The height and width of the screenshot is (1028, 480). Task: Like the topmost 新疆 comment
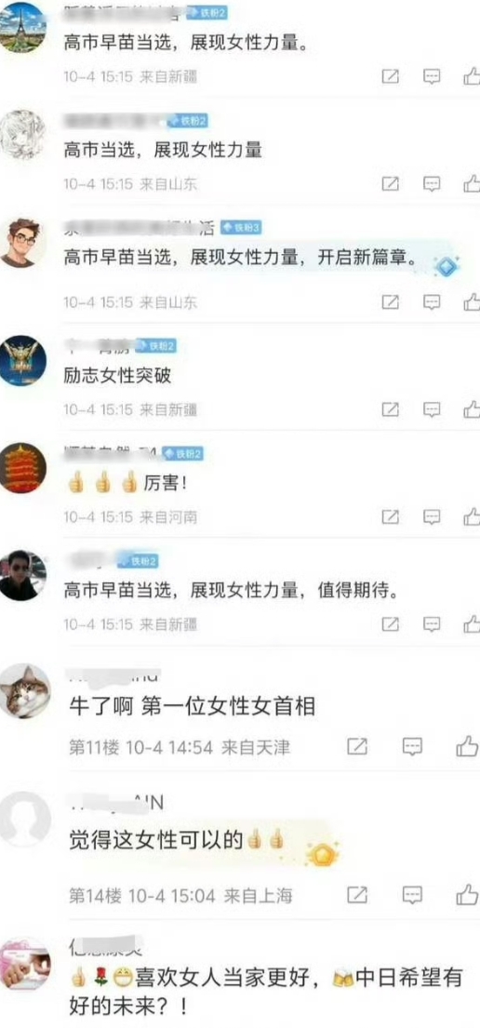tap(471, 76)
